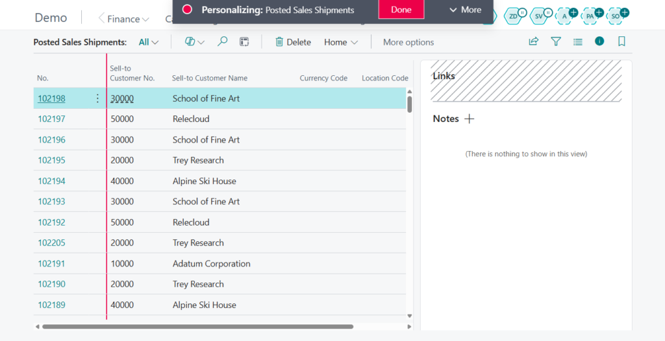This screenshot has width=665, height=341.
Task: Click the Done button to finish personalizing
Action: (x=401, y=10)
